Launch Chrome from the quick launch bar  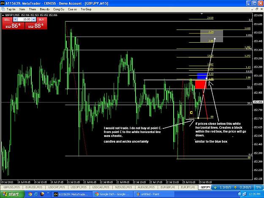[30, 194]
